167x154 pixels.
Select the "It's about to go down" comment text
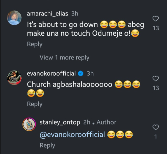[x=62, y=25]
